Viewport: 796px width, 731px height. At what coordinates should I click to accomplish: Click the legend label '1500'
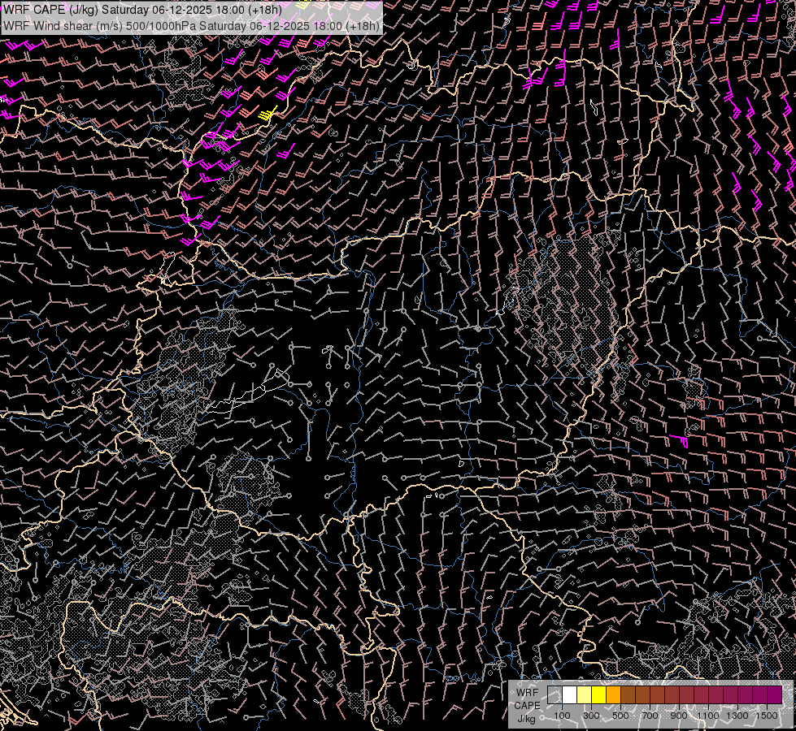pos(767,716)
